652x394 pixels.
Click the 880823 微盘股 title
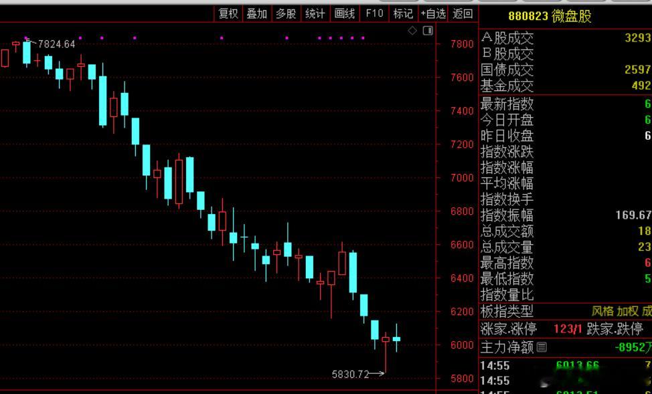click(x=550, y=16)
